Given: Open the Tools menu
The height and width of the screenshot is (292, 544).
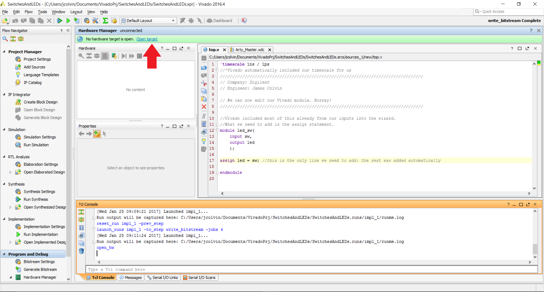Looking at the screenshot, I should (42, 12).
